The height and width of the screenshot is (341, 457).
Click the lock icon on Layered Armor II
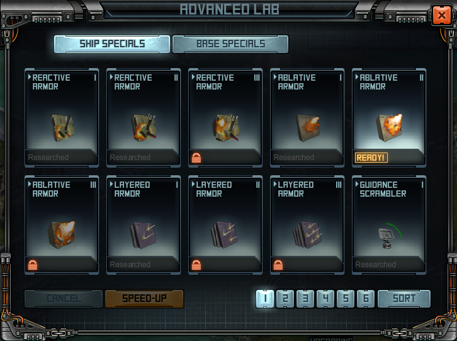click(x=196, y=265)
